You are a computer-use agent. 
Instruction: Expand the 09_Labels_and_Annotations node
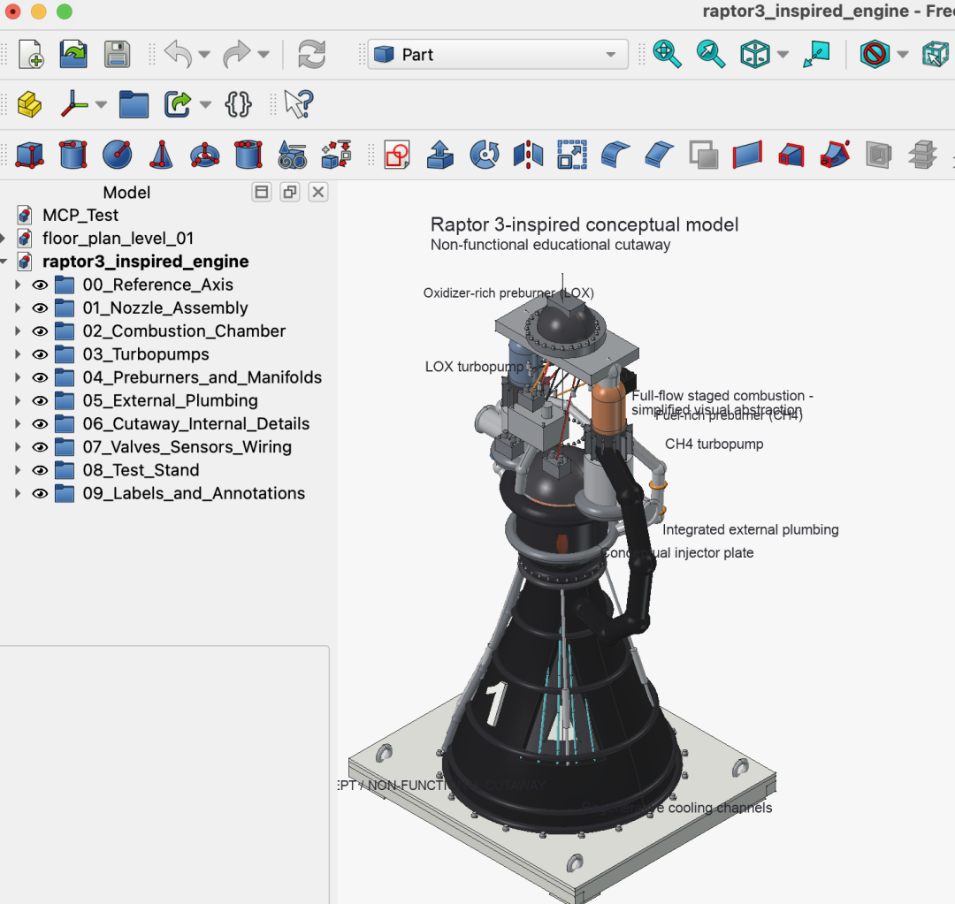coord(18,493)
